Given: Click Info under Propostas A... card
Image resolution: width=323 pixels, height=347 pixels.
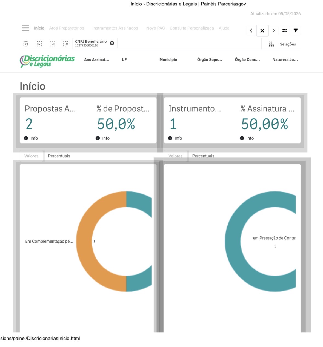Looking at the screenshot, I should point(31,138).
